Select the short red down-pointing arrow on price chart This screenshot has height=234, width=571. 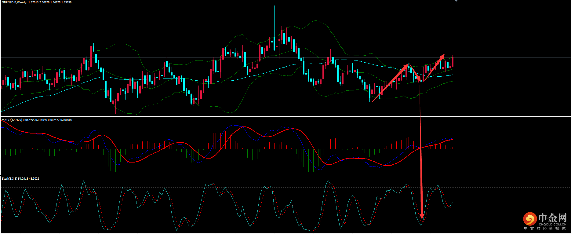coord(415,73)
